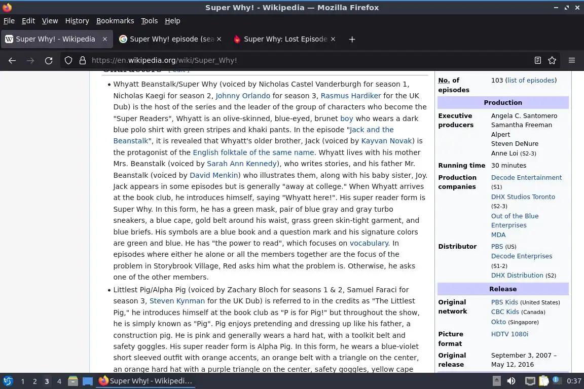
Task: Open the PBS distributor link
Action: coord(497,247)
